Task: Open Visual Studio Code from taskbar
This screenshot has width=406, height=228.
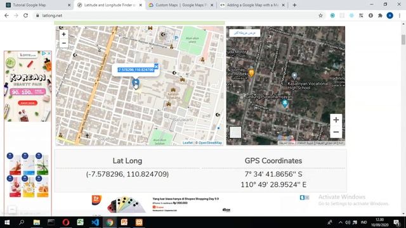Action: tap(95, 222)
